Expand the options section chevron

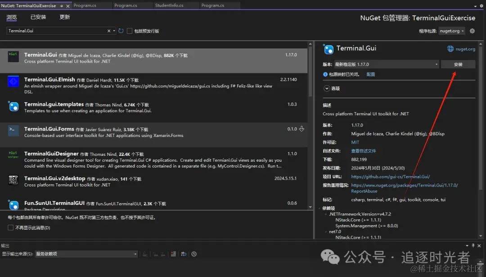pyautogui.click(x=327, y=88)
